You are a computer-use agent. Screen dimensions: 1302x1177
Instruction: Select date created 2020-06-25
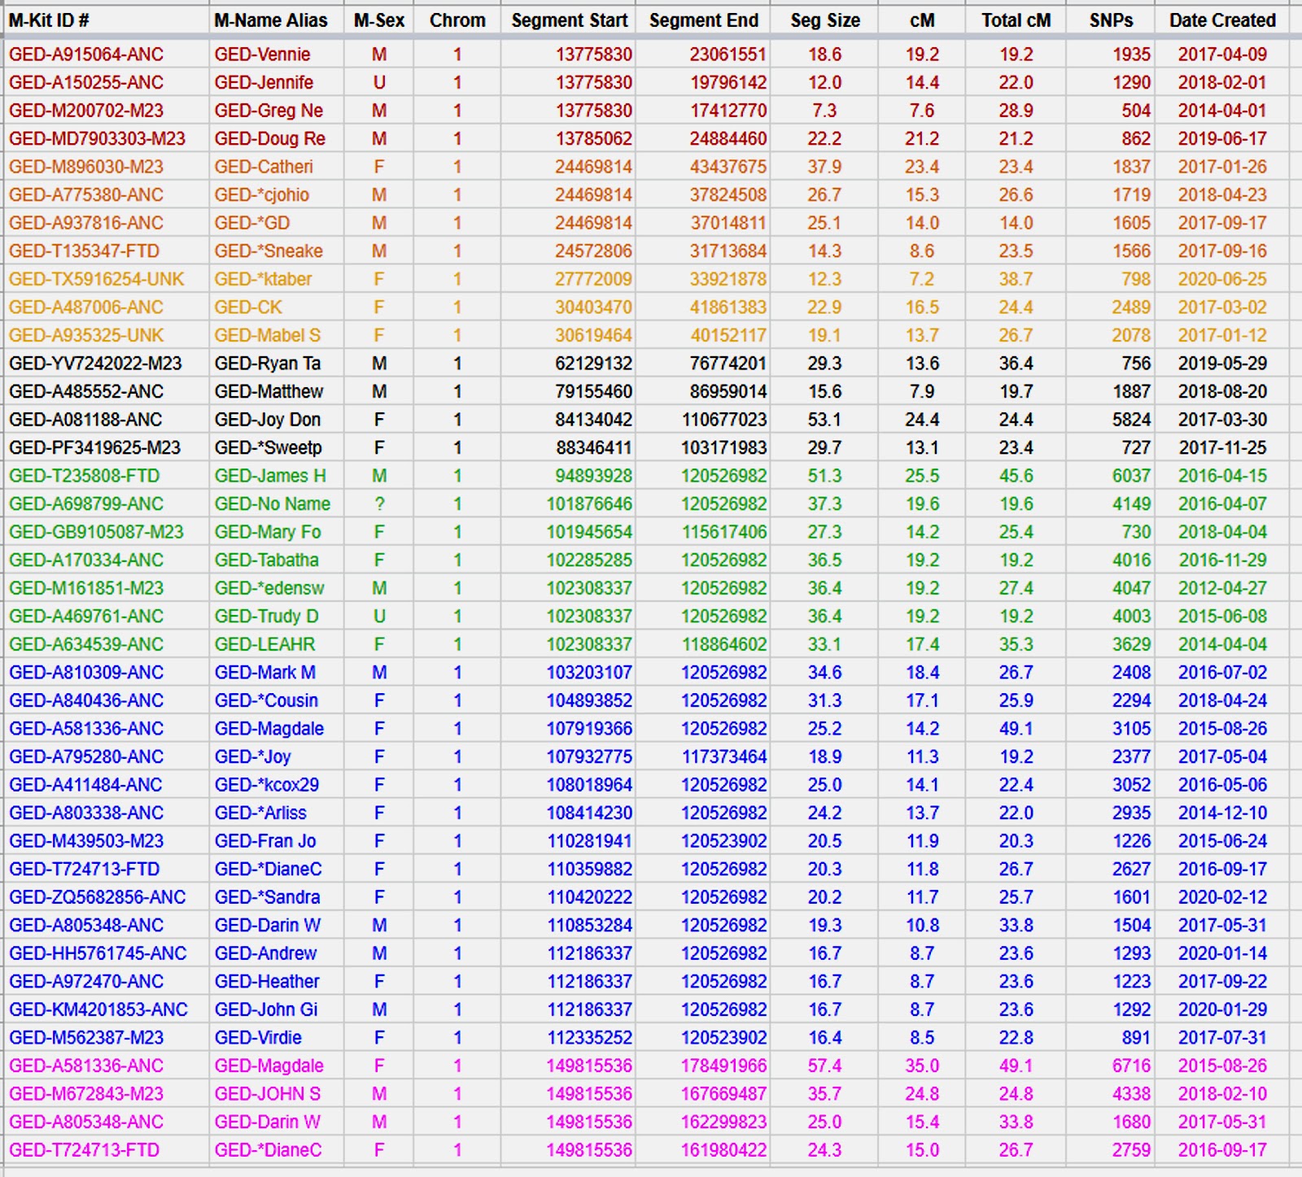coord(1222,279)
